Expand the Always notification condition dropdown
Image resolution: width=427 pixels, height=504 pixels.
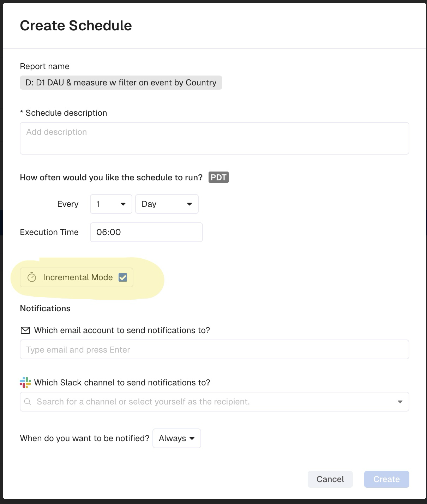(177, 438)
